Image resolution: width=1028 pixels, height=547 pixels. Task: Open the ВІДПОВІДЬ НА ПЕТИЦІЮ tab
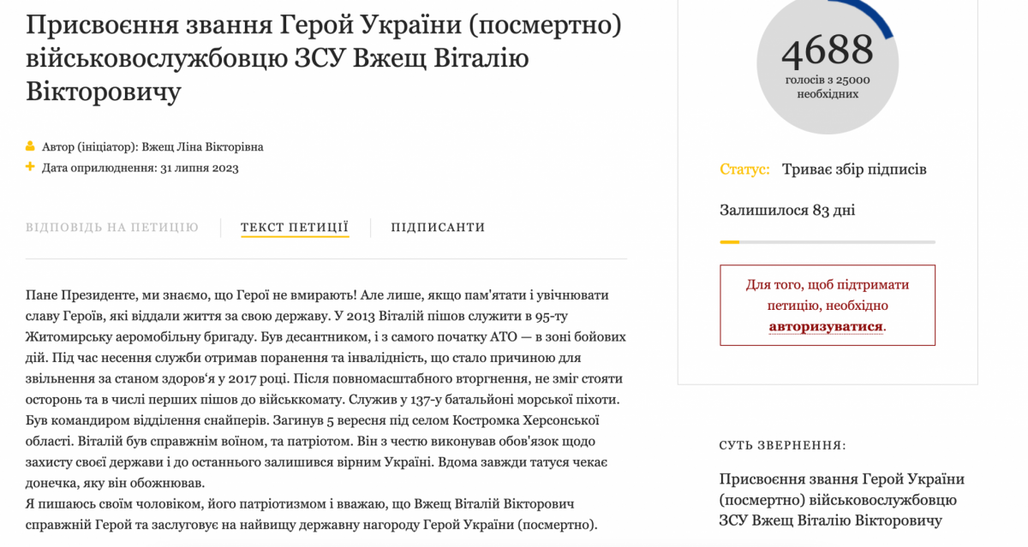111,227
